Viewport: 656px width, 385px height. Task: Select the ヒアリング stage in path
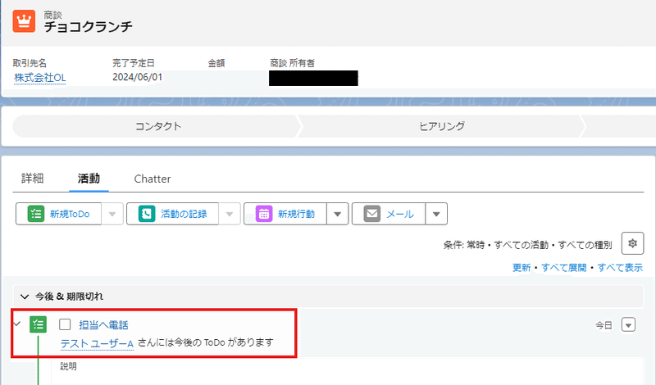442,126
